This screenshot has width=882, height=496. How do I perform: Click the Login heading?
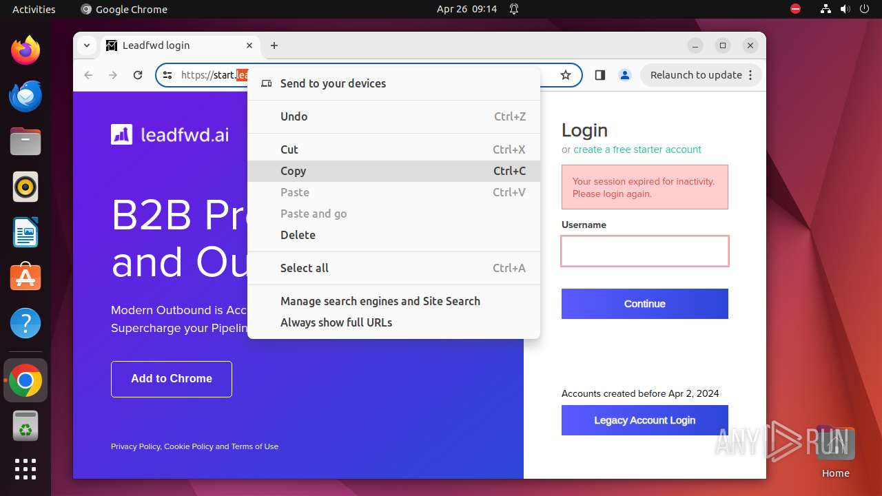584,130
